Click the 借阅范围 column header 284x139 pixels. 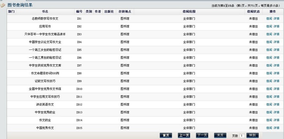tap(189, 12)
